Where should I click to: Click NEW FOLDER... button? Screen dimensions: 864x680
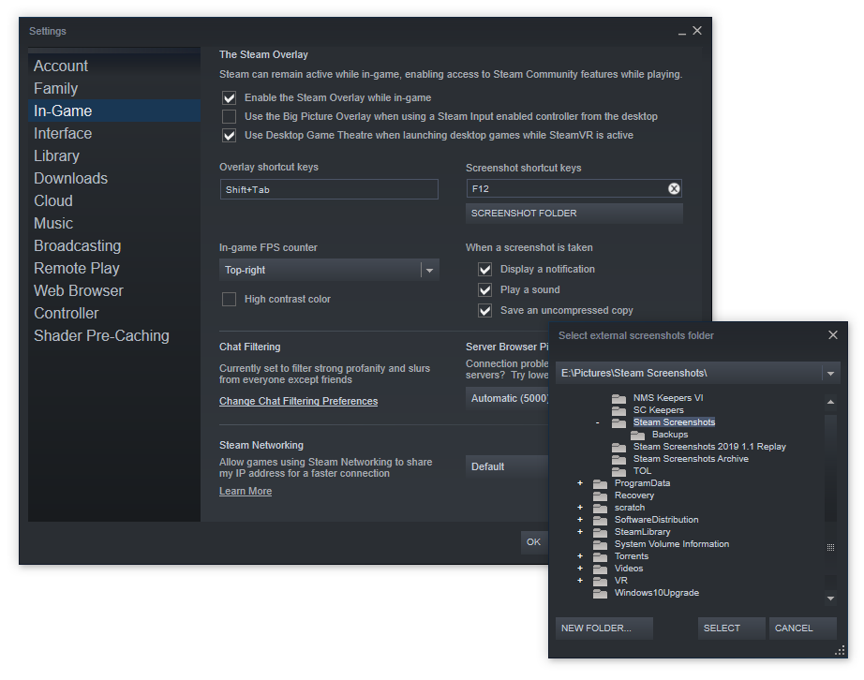pyautogui.click(x=603, y=628)
